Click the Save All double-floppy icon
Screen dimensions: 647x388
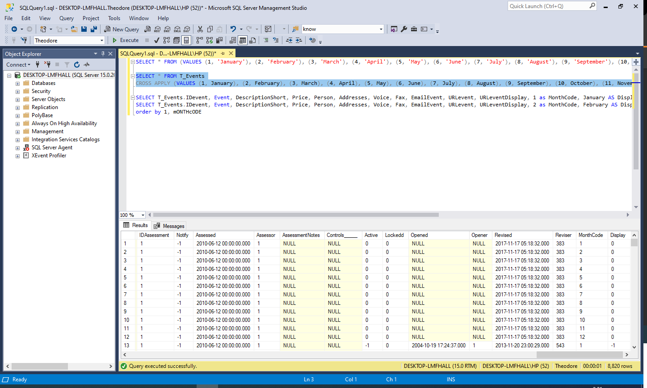(94, 29)
